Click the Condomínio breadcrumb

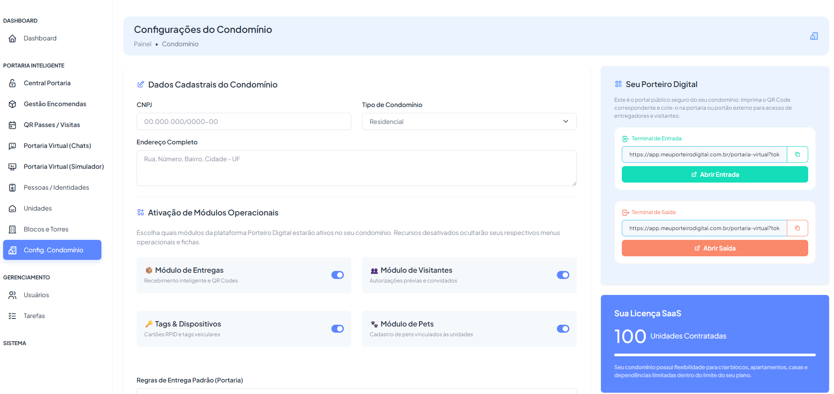[180, 44]
